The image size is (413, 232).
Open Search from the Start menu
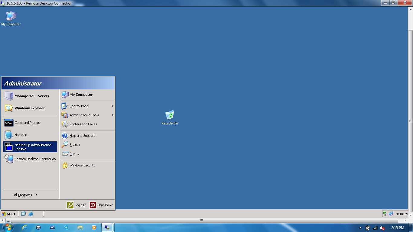pyautogui.click(x=87, y=145)
